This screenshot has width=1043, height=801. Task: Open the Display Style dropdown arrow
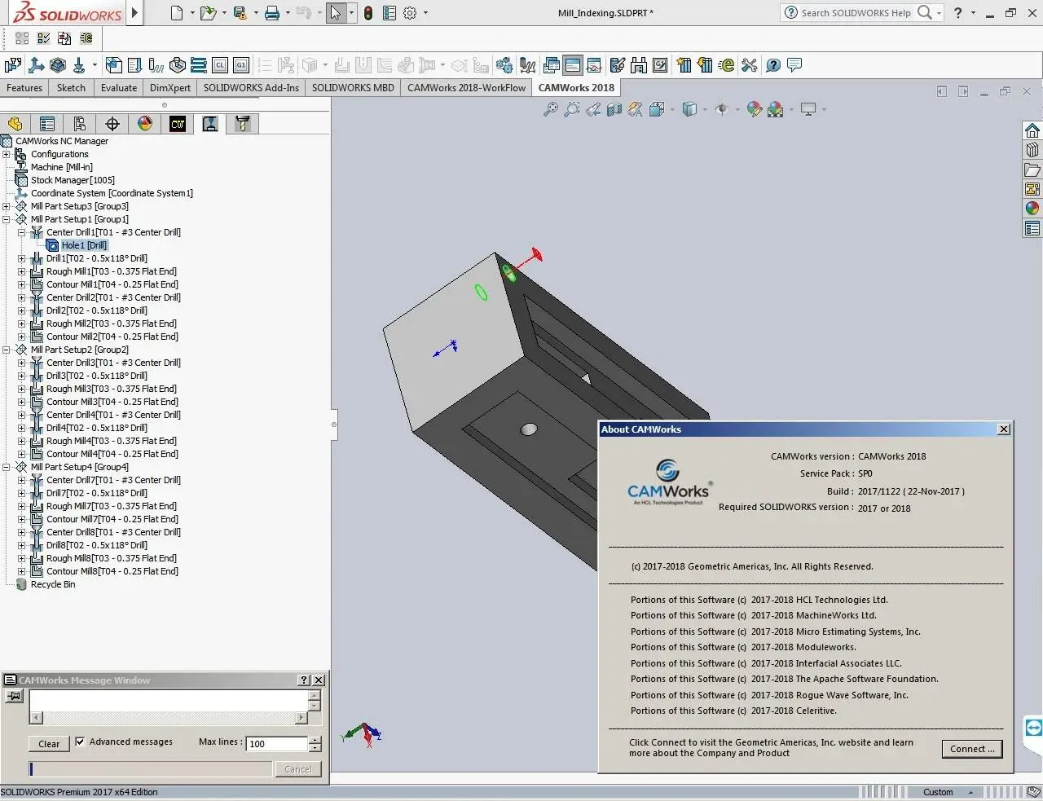[706, 109]
